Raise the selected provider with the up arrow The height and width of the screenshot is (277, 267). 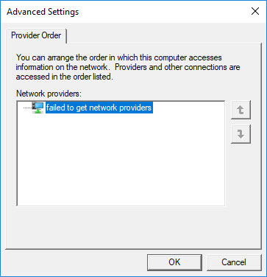point(241,110)
